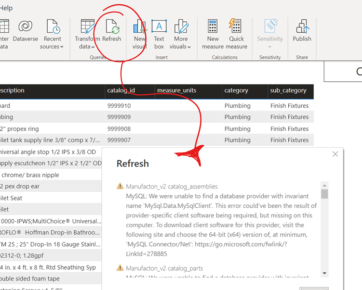362x290 pixels.
Task: Open Recent sources list
Action: click(x=52, y=34)
